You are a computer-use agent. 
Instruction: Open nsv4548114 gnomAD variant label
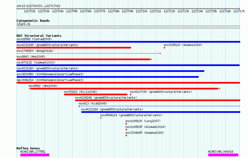[x=131, y=115]
